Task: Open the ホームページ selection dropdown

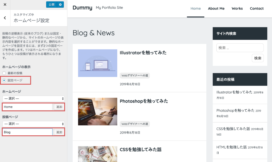Action: [33, 99]
